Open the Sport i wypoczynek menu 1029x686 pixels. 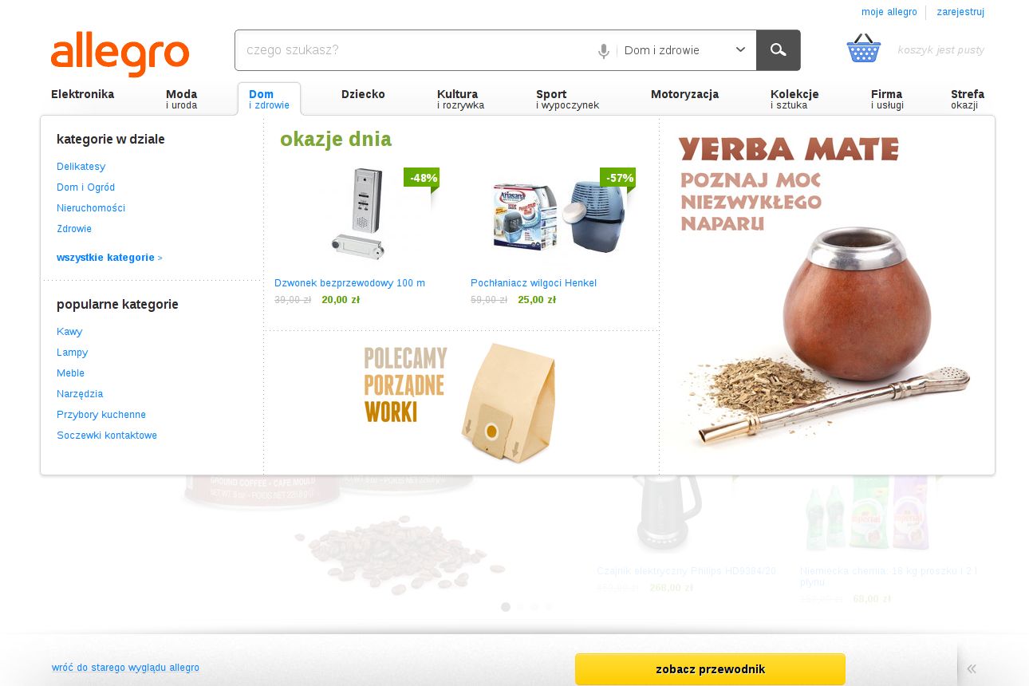pyautogui.click(x=567, y=99)
